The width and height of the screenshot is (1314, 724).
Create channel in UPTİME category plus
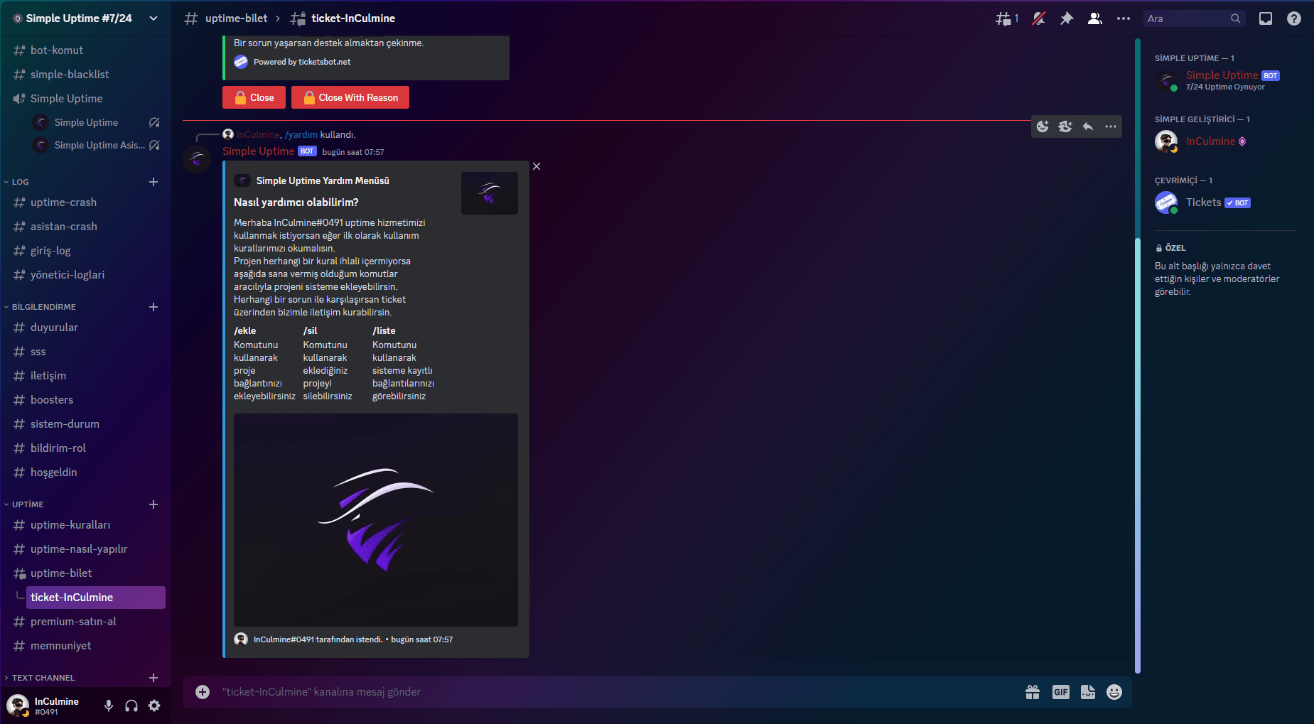coord(154,504)
